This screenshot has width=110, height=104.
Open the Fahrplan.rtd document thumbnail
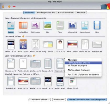(97, 44)
